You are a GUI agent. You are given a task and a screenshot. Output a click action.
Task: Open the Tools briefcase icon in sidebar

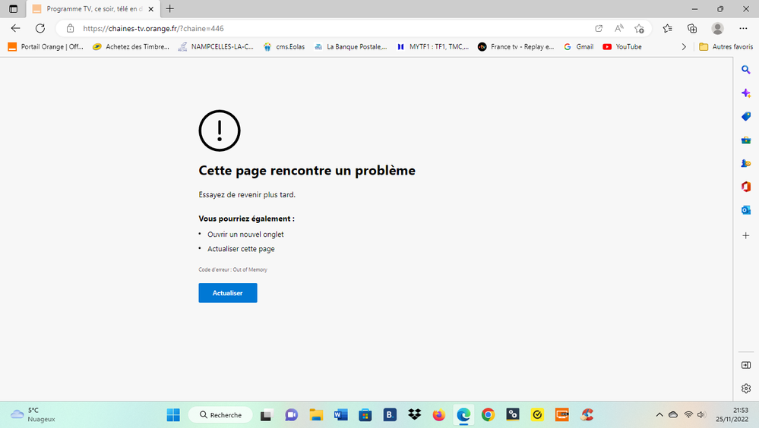click(x=746, y=140)
